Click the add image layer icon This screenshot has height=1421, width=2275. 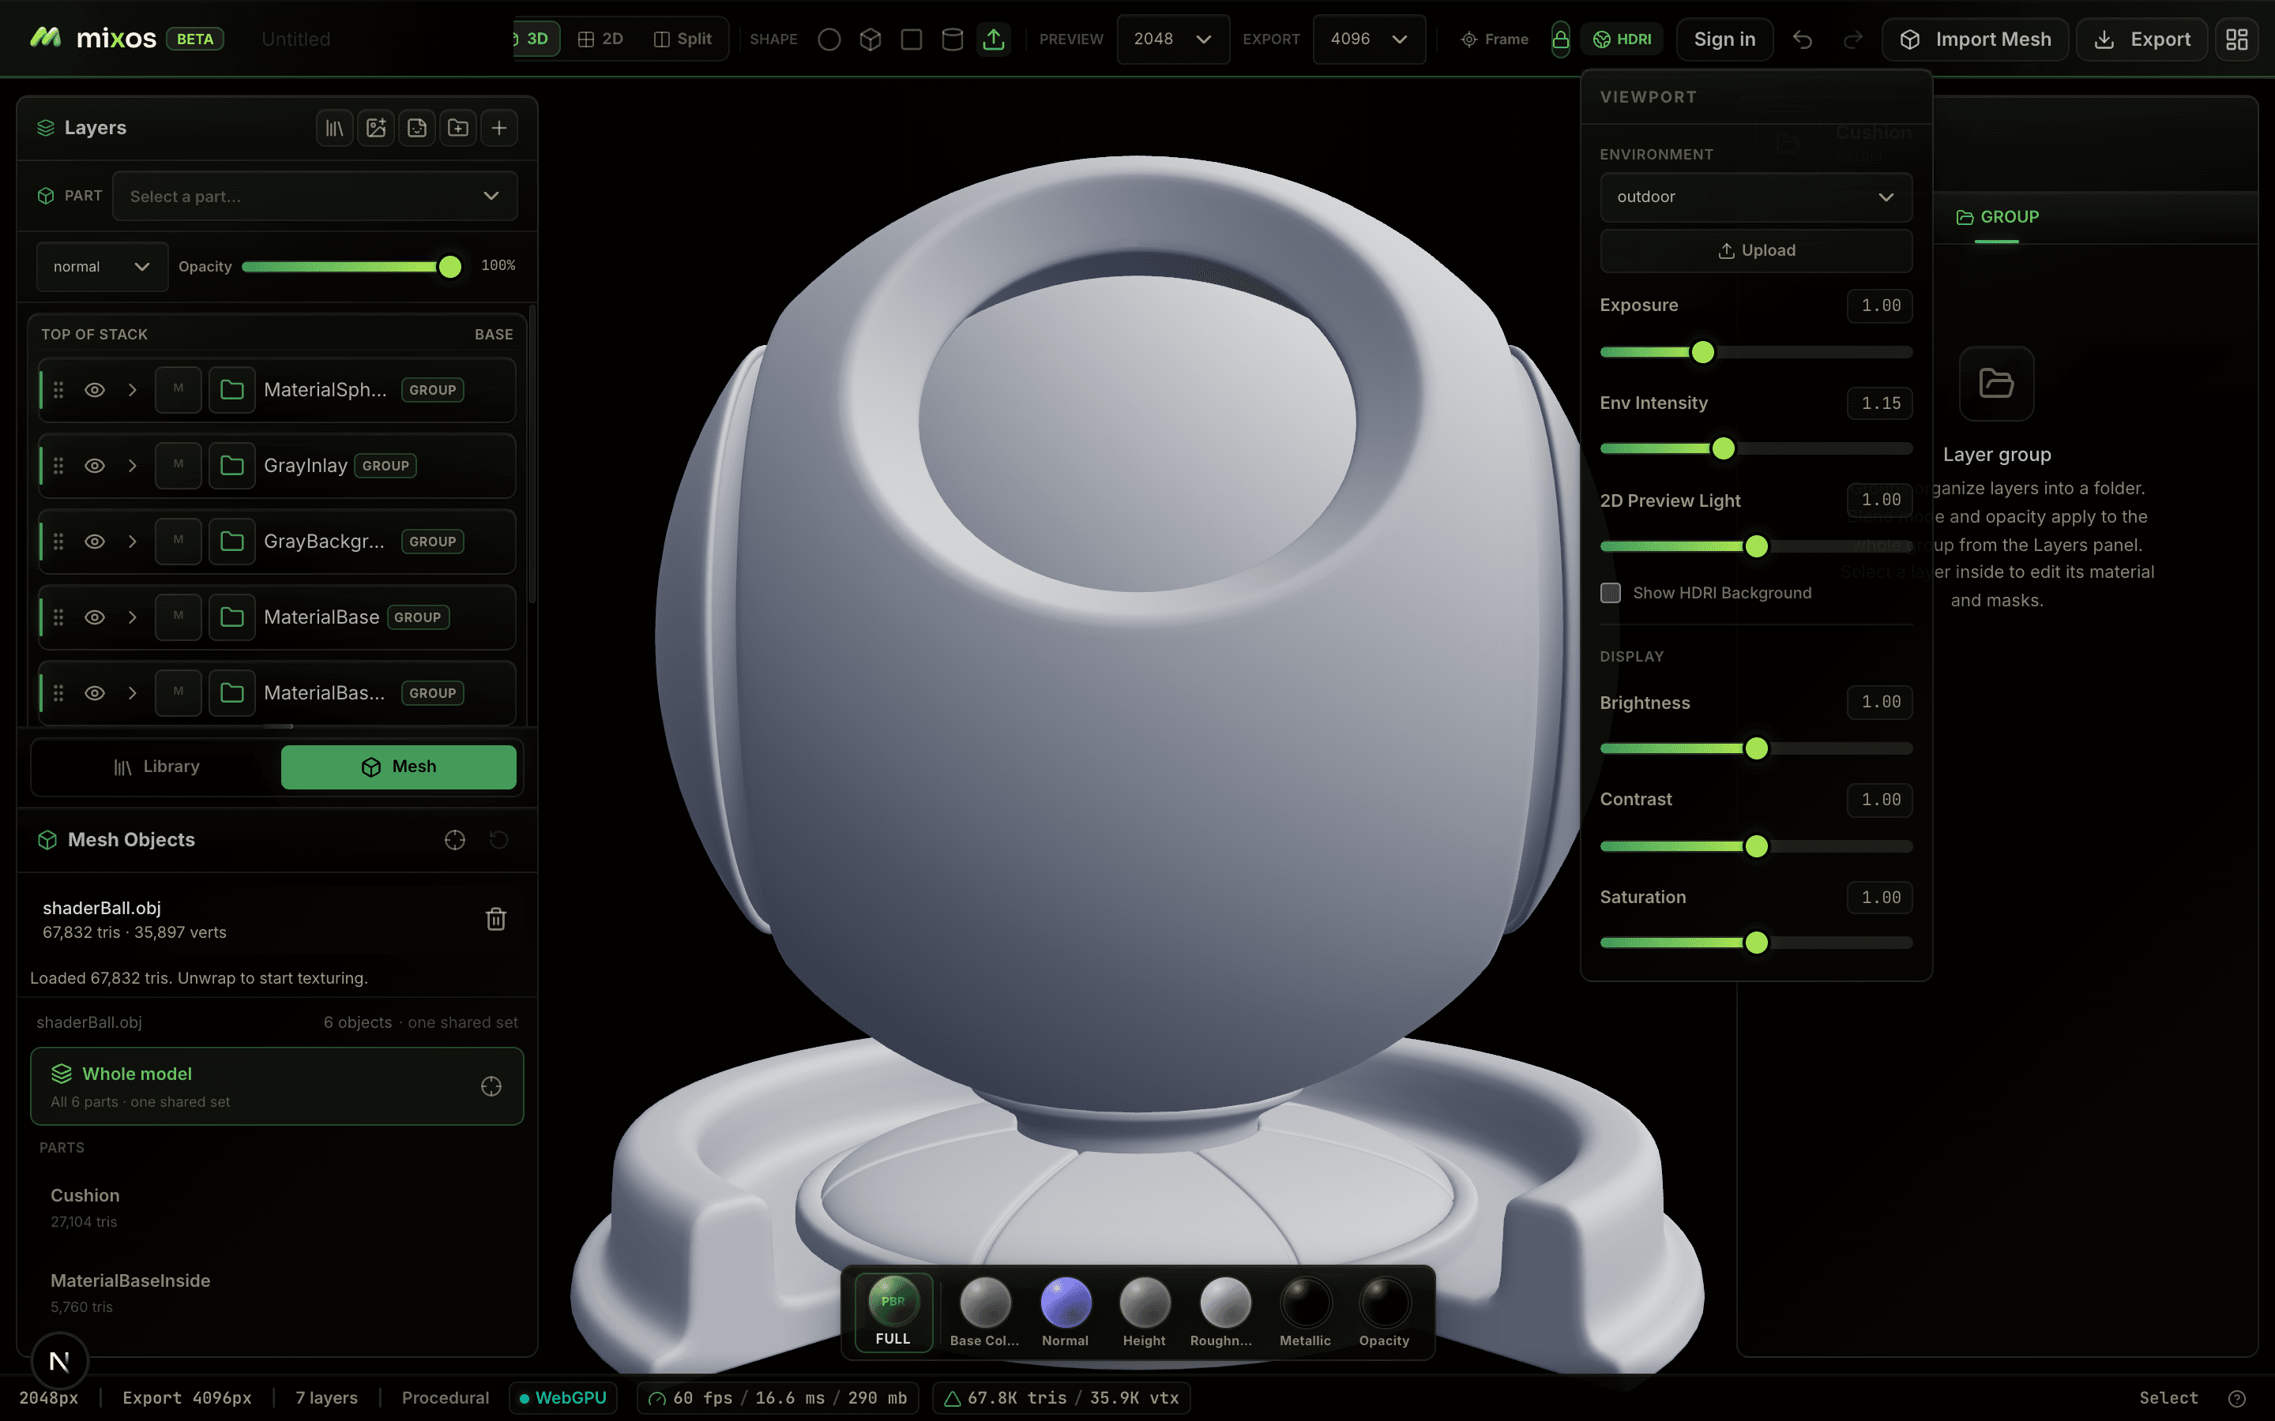tap(376, 128)
